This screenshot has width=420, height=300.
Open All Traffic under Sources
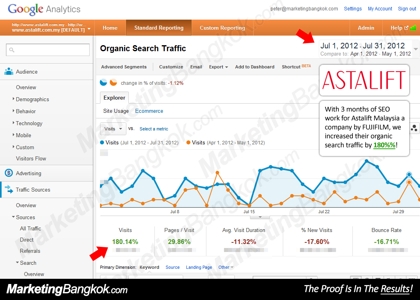(30, 228)
